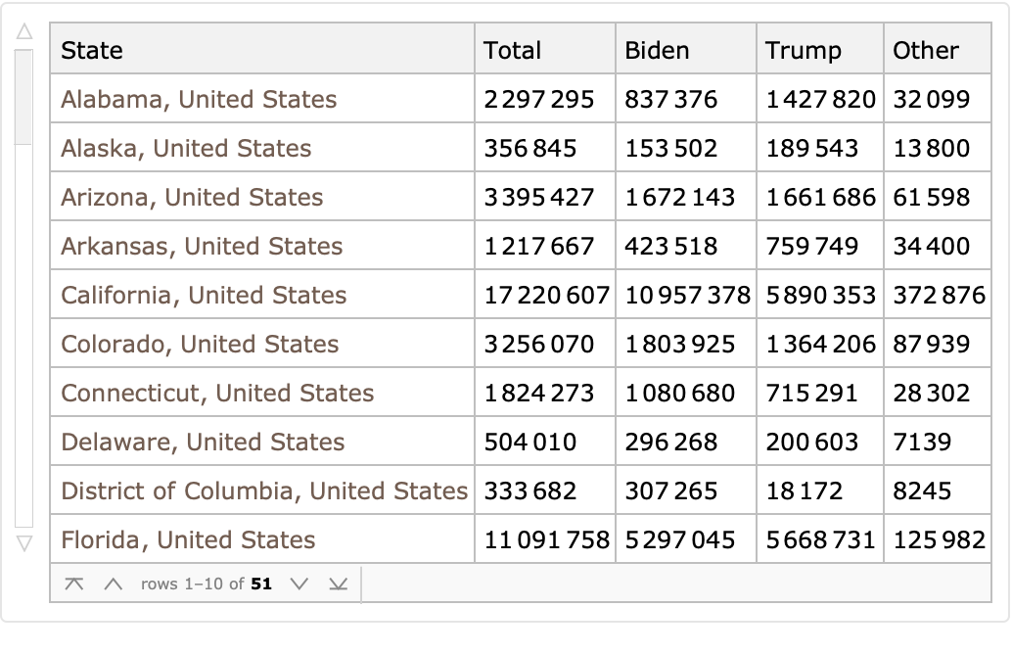Open the Alaska, United States entity
Screen dimensions: 1012x654
click(x=186, y=149)
